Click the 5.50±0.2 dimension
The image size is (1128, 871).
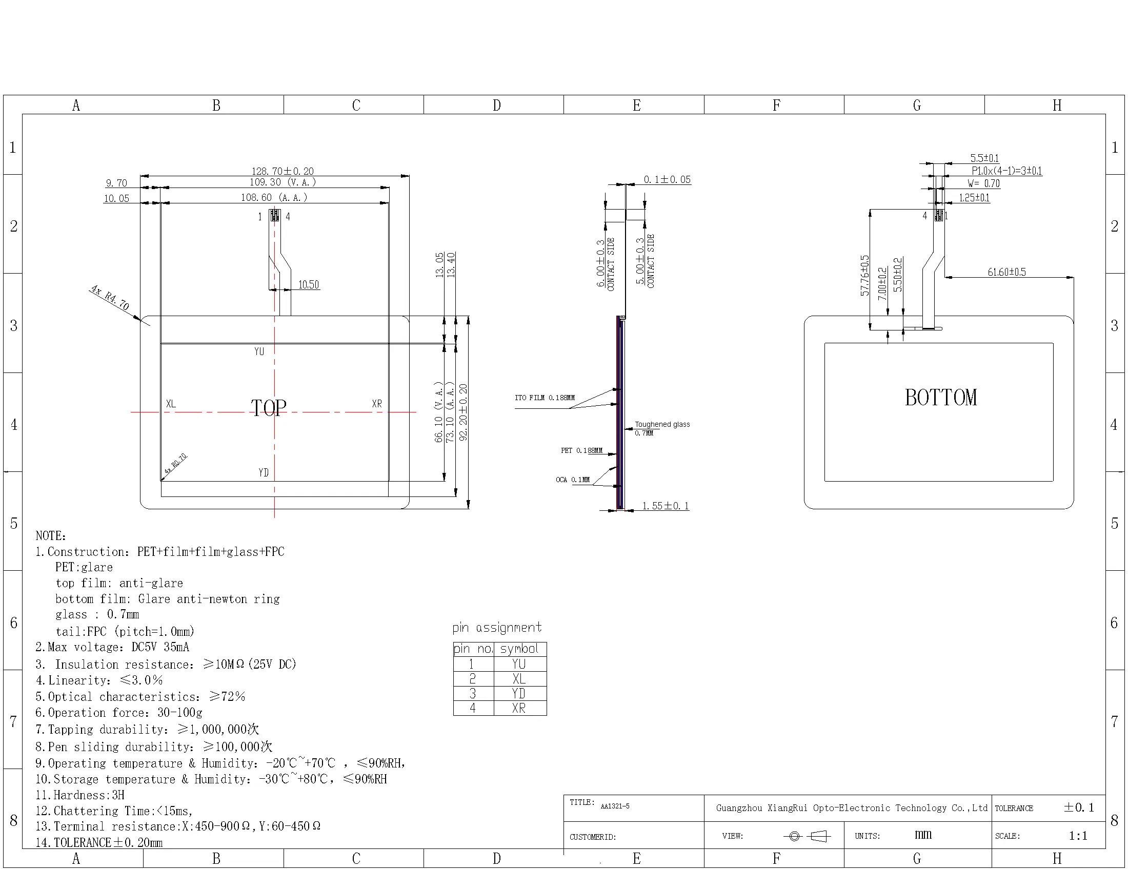click(898, 275)
